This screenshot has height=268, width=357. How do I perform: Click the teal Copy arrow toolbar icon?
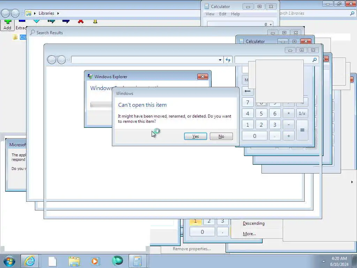tap(52, 21)
